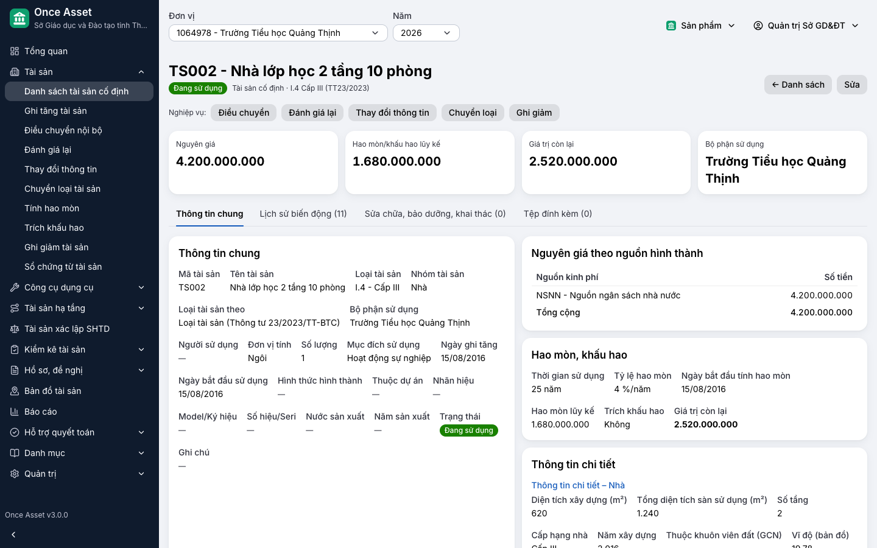Screen dimensions: 877x548
Task: Click the Đánh giá lại button
Action: (x=312, y=113)
